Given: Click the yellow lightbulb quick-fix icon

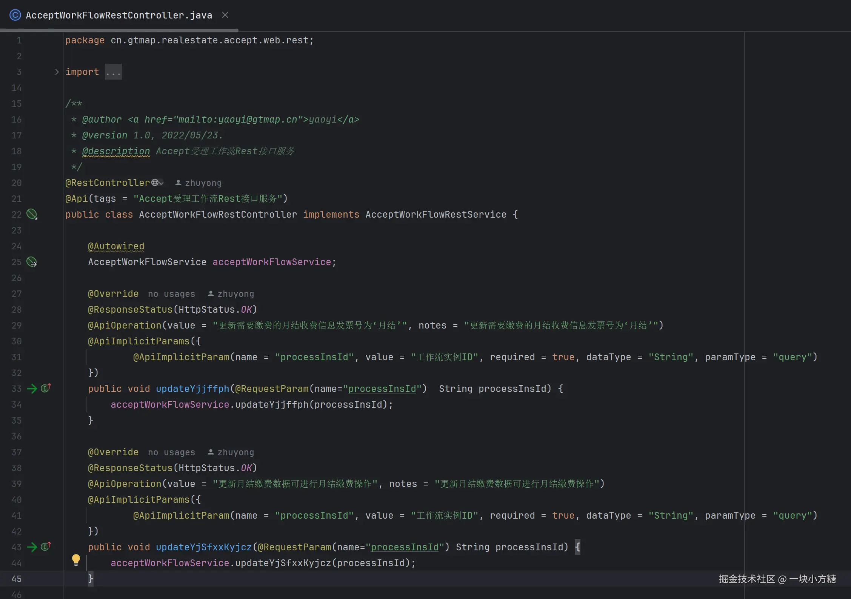Looking at the screenshot, I should [x=76, y=560].
